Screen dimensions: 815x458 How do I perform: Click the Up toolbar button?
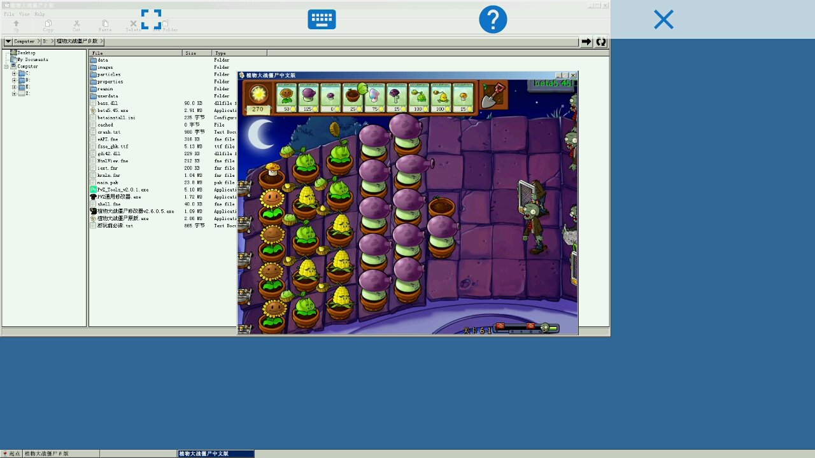pos(17,25)
